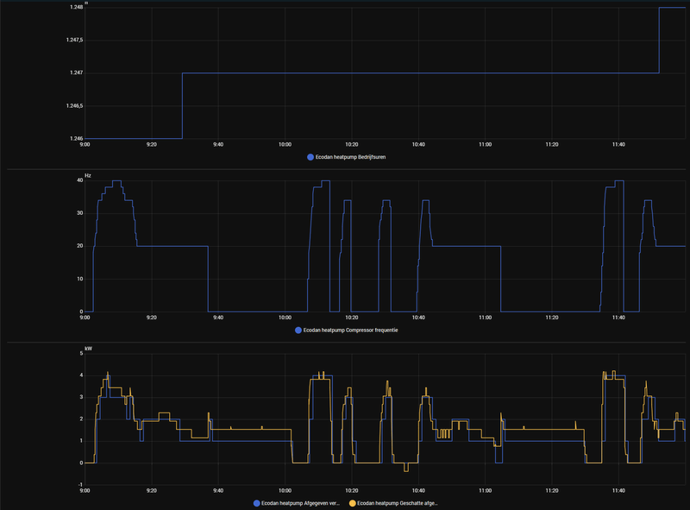690x510 pixels.
Task: Click the negative yellow dip near 10:36
Action: point(406,468)
